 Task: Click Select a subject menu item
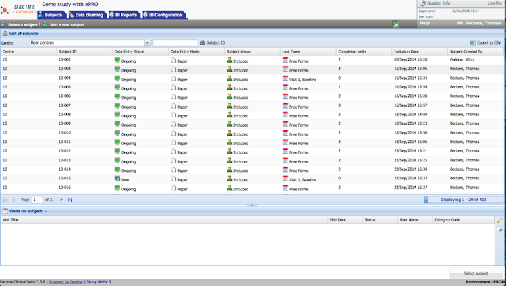pos(20,24)
